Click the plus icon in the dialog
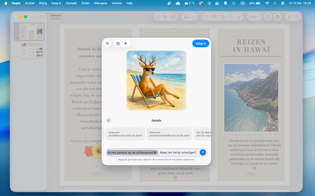This screenshot has width=315, height=196. pyautogui.click(x=126, y=43)
